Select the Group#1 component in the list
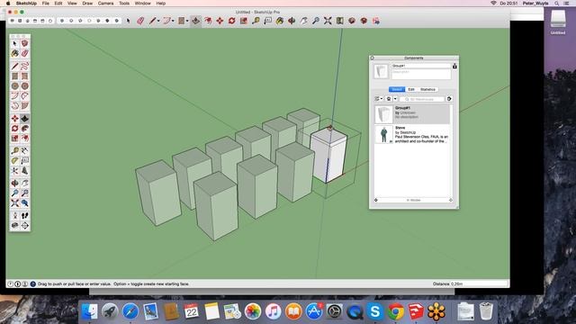Image resolution: width=576 pixels, height=324 pixels. tap(412, 114)
